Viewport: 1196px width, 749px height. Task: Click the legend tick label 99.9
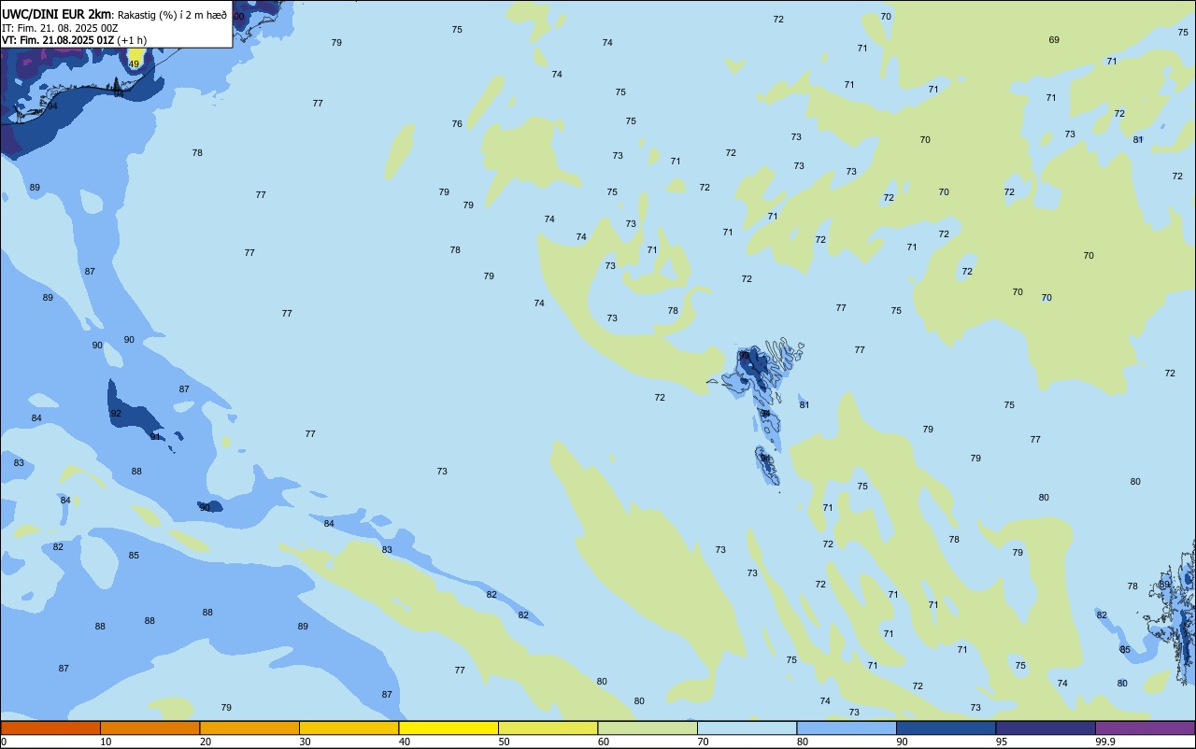(1105, 742)
